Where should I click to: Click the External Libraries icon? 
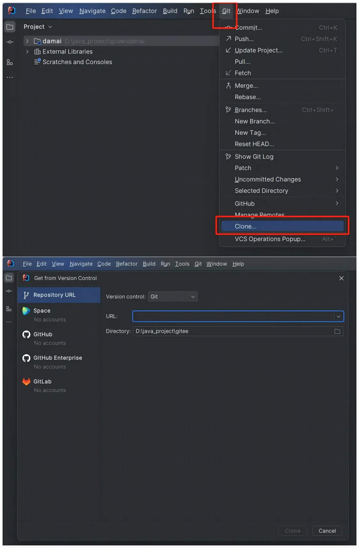[x=37, y=52]
